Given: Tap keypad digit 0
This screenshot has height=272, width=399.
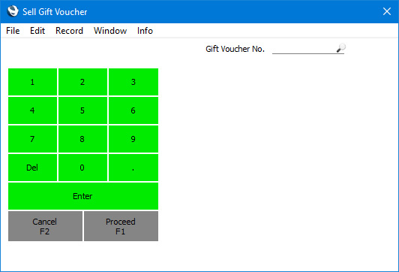Looking at the screenshot, I should [x=82, y=168].
